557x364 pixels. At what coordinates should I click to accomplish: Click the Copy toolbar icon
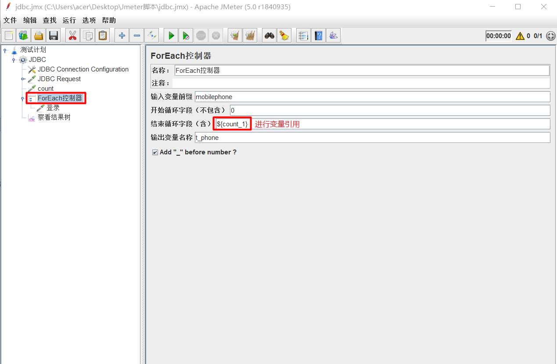pos(88,36)
